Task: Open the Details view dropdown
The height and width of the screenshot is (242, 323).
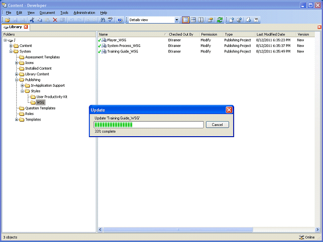Action: 177,20
